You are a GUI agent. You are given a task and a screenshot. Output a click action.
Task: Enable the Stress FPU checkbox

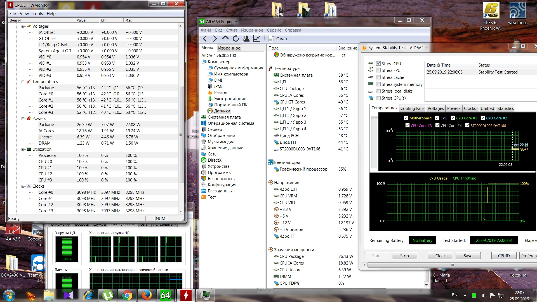[378, 70]
